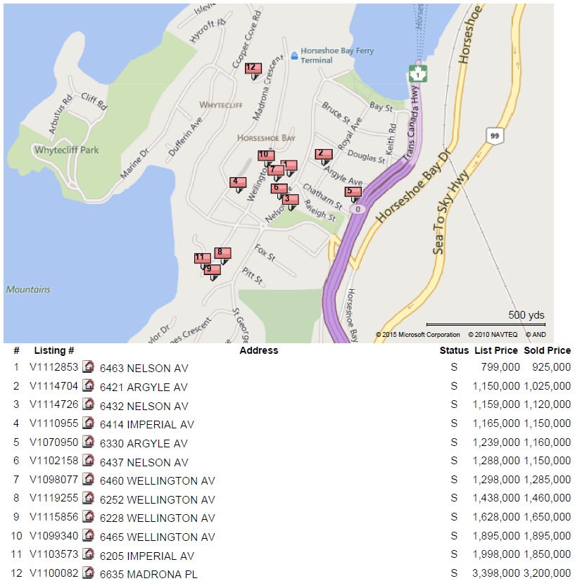Viewport: 575px width, 581px height.
Task: Open house icon for listing V1112853
Action: 88,367
